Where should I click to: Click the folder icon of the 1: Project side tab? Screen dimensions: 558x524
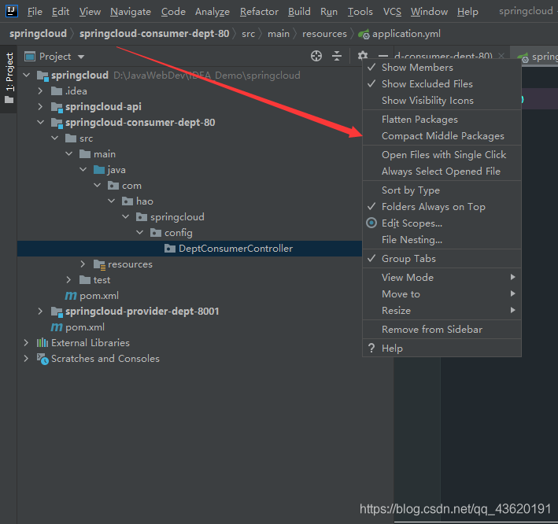(9, 100)
